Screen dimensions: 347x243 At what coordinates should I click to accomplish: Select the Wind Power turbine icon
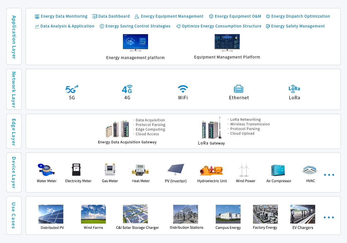[244, 170]
